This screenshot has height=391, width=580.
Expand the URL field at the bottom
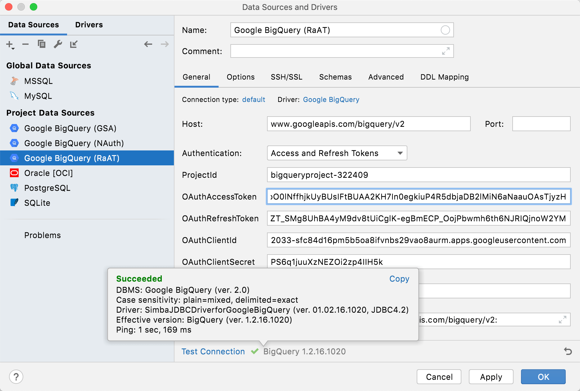coord(562,320)
